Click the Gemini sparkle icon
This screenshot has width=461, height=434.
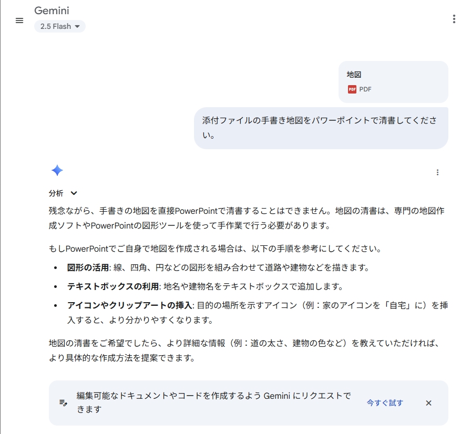(57, 170)
